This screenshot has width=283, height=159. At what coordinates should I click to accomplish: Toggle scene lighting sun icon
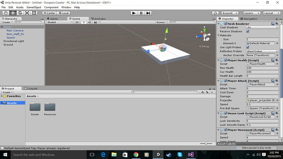(x=84, y=22)
